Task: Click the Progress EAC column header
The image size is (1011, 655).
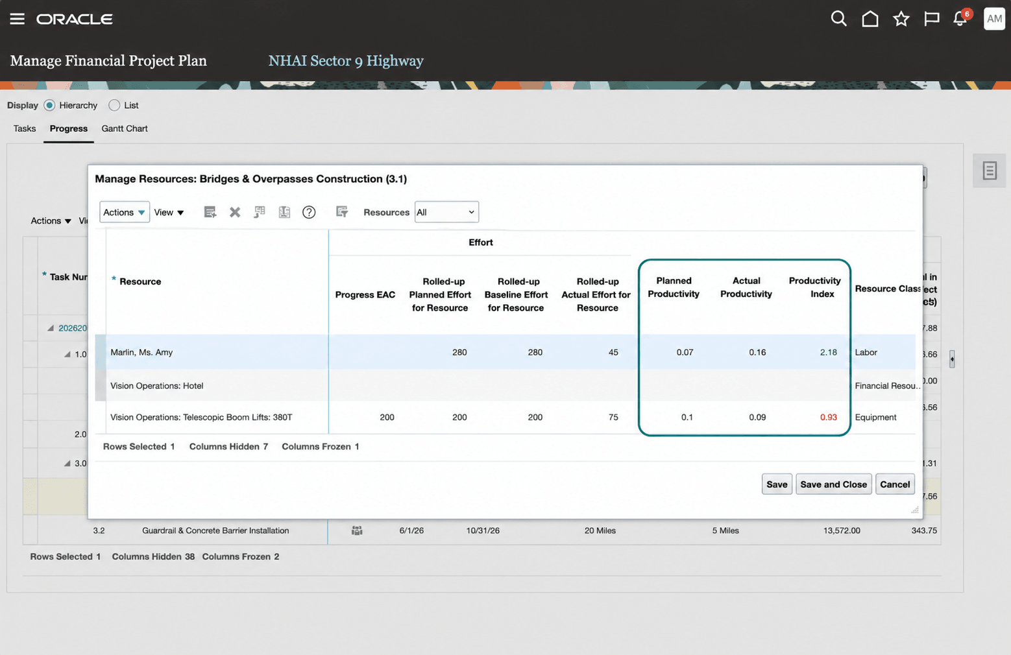Action: point(365,294)
